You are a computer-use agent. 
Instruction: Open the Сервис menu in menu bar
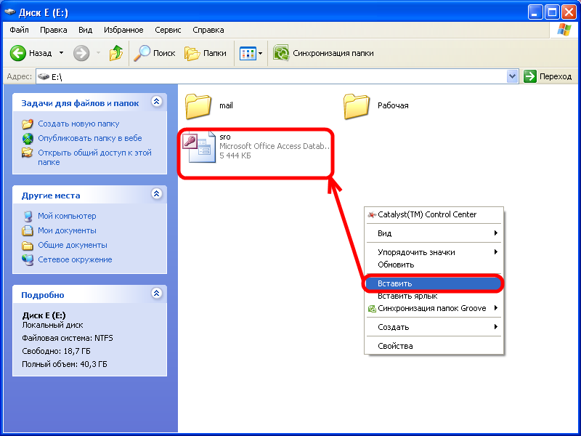(168, 30)
